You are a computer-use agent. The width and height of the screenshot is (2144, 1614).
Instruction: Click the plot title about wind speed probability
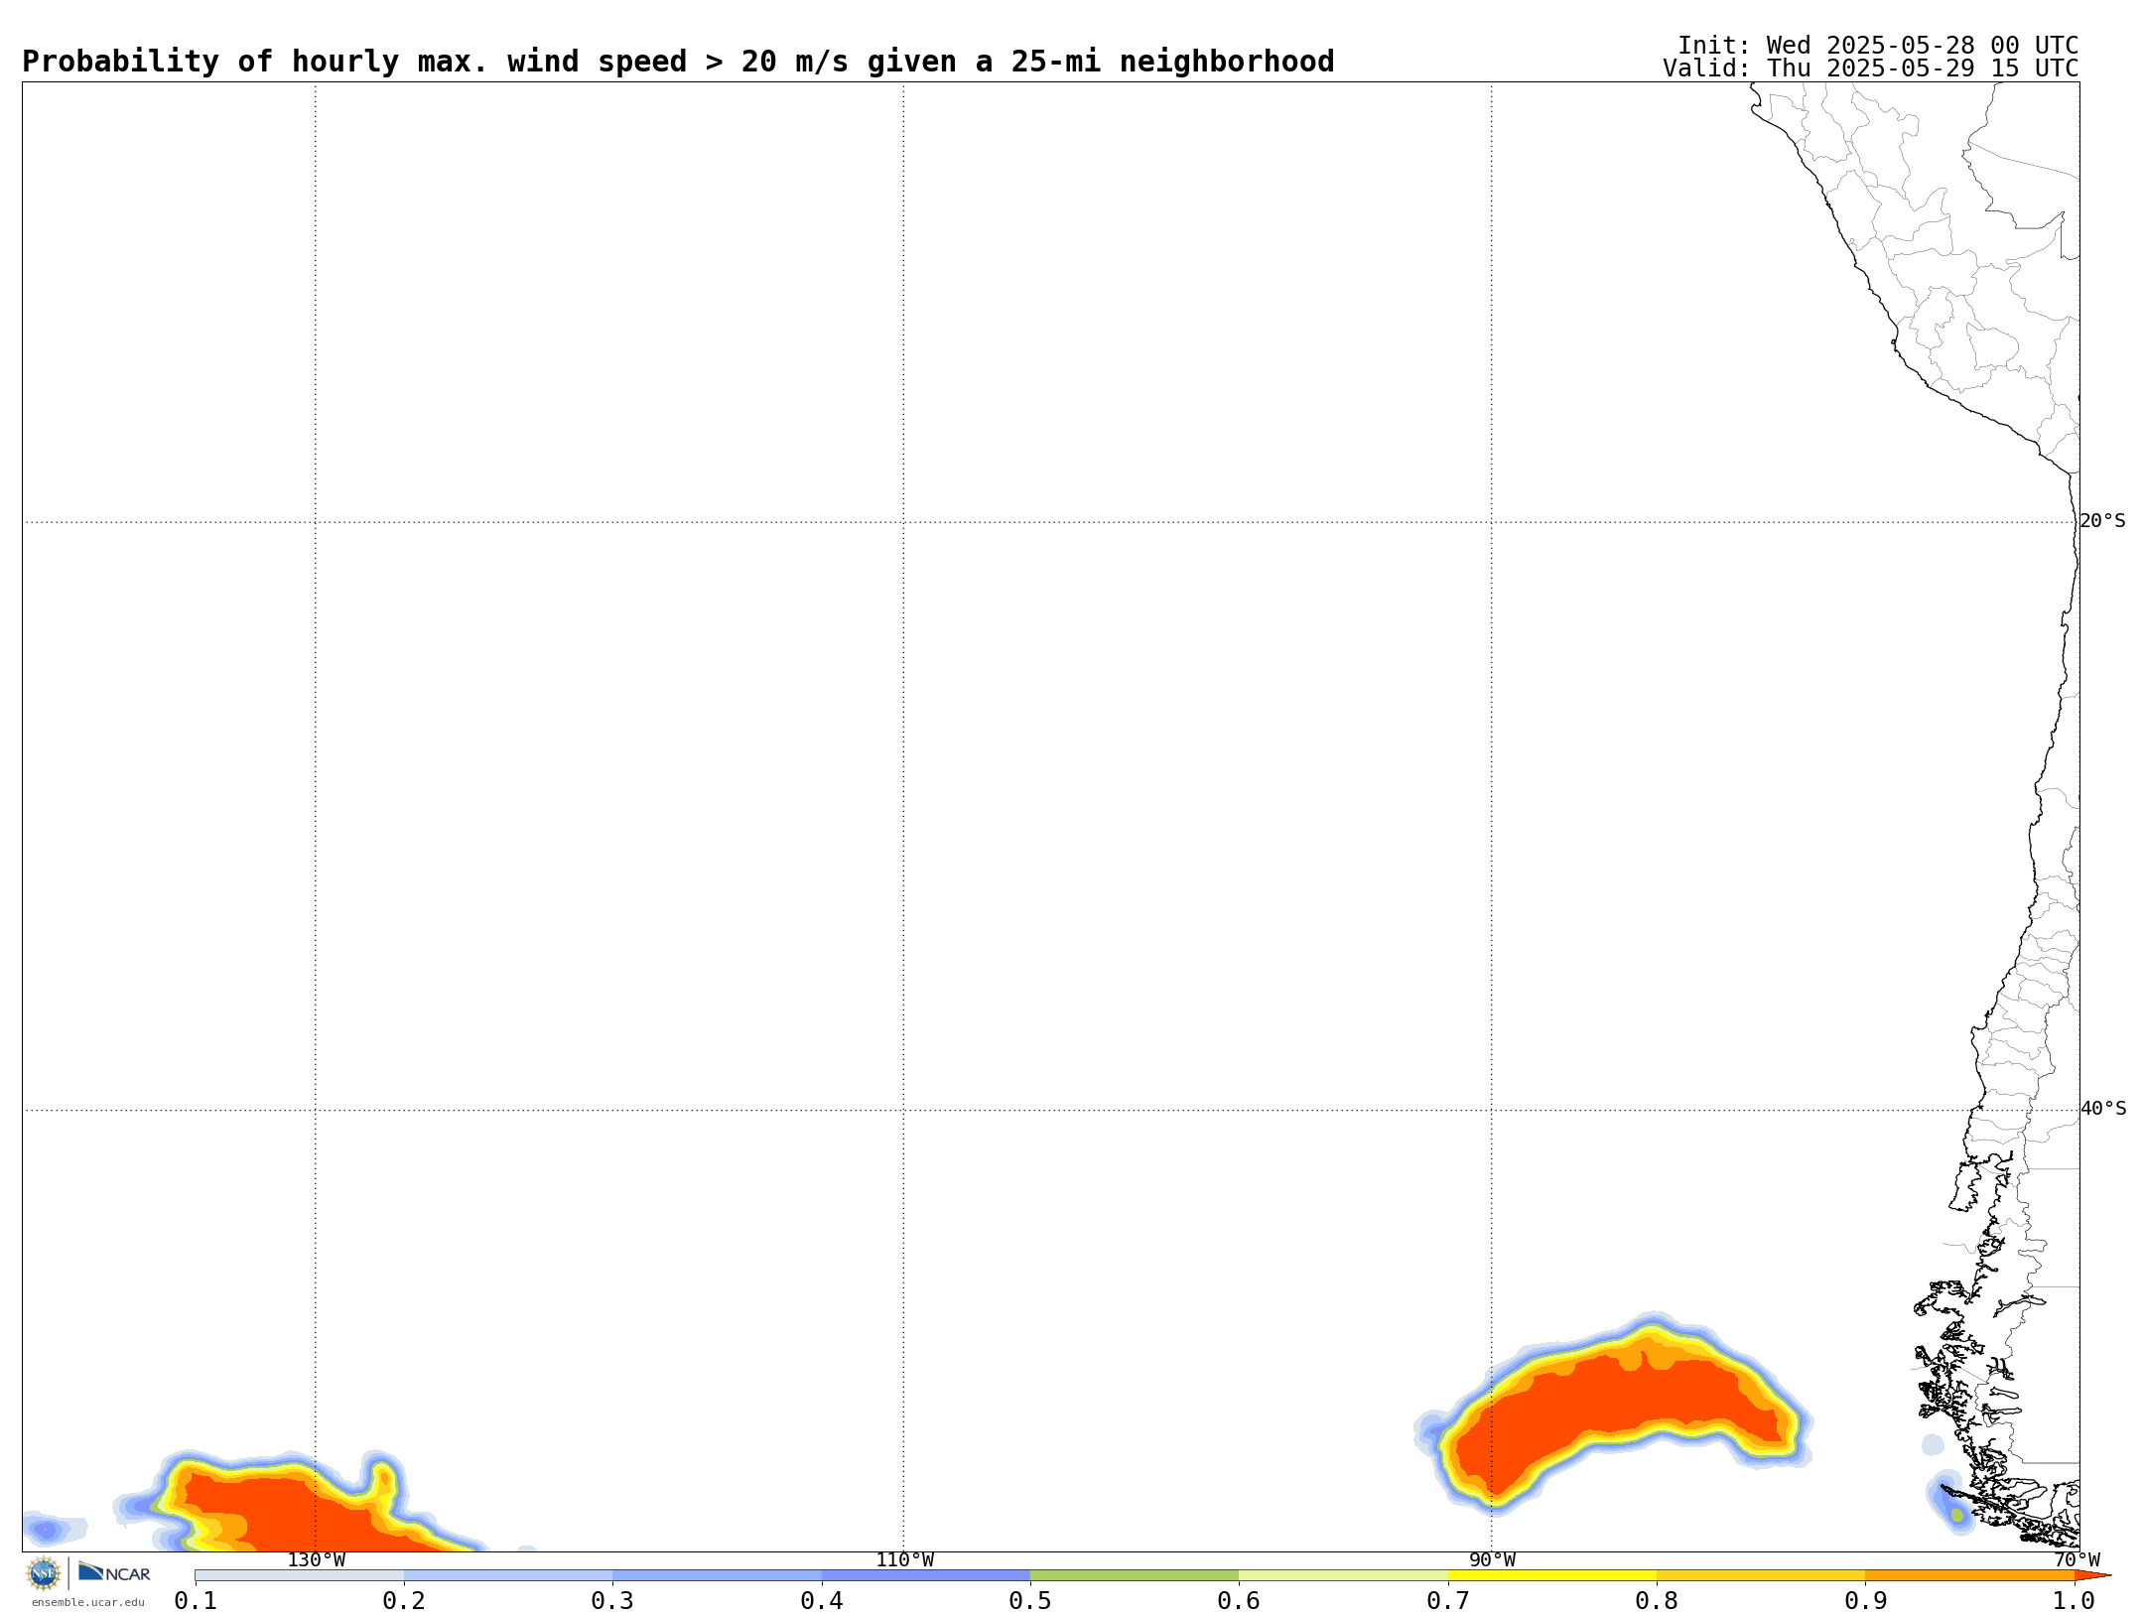click(678, 62)
